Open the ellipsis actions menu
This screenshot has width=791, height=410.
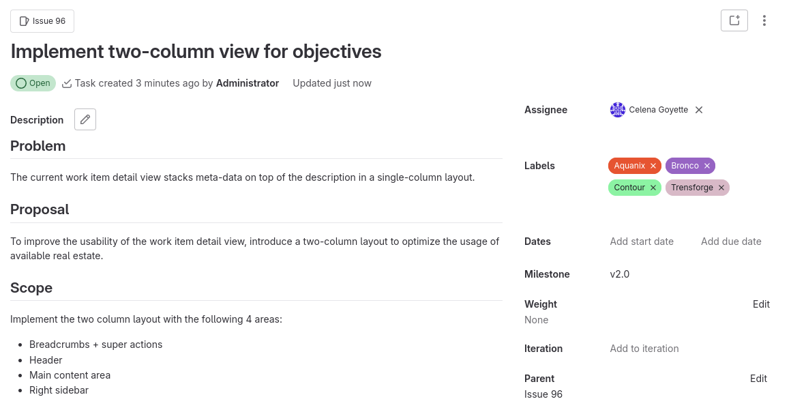(764, 20)
